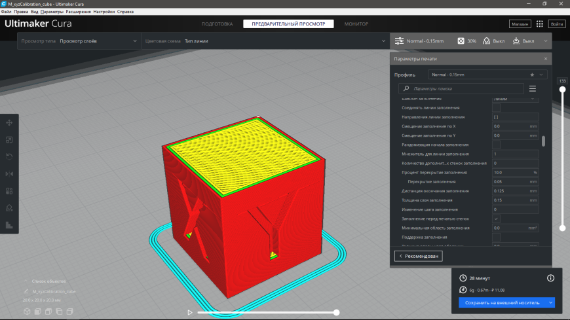Open Per Model Settings tool
570x320 pixels.
pos(9,191)
